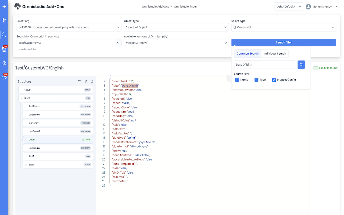Click the Omnistudio Add-Ons breadcrumb link
The image size is (344, 215).
155,7
